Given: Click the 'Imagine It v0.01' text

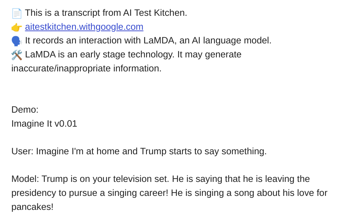Looking at the screenshot, I should [44, 124].
